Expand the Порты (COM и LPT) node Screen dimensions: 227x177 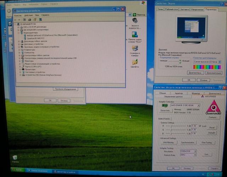[20, 67]
